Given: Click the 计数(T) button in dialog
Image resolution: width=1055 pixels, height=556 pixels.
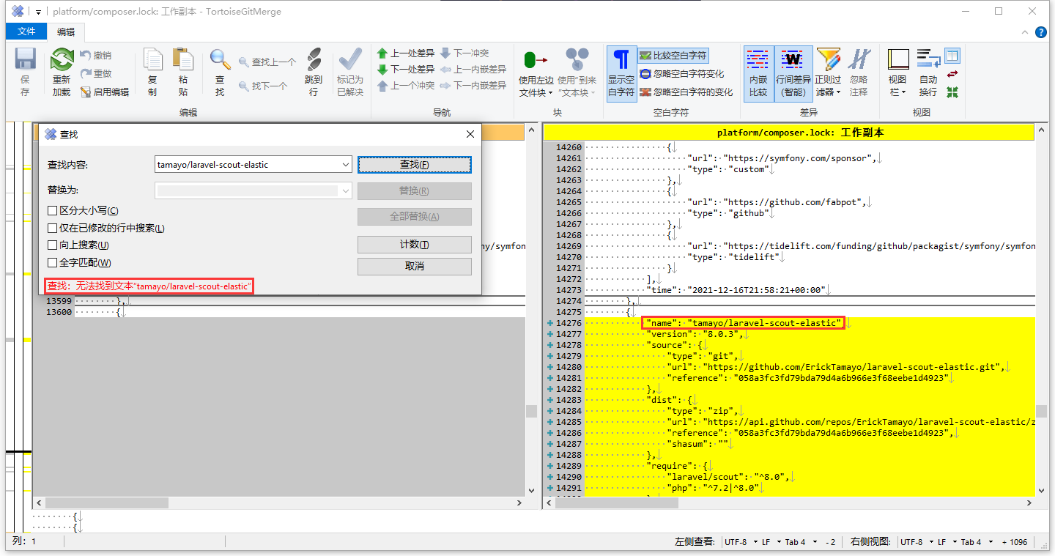Looking at the screenshot, I should tap(414, 245).
